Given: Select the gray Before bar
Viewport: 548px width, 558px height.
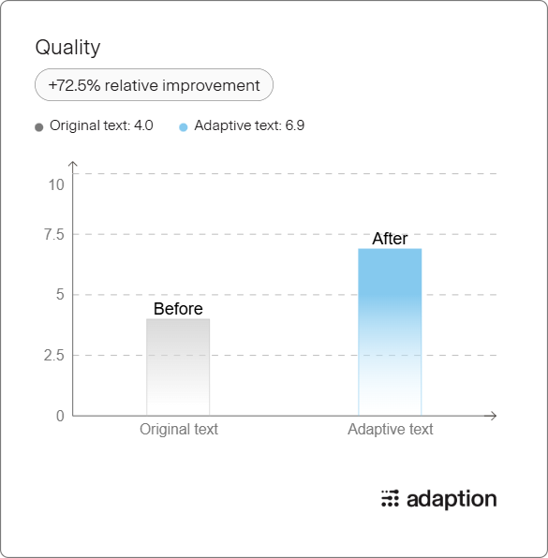Looking at the screenshot, I should 178,367.
